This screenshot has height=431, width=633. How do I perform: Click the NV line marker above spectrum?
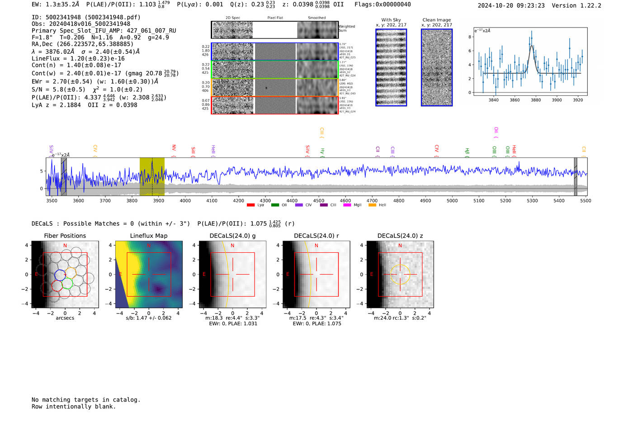pos(174,151)
